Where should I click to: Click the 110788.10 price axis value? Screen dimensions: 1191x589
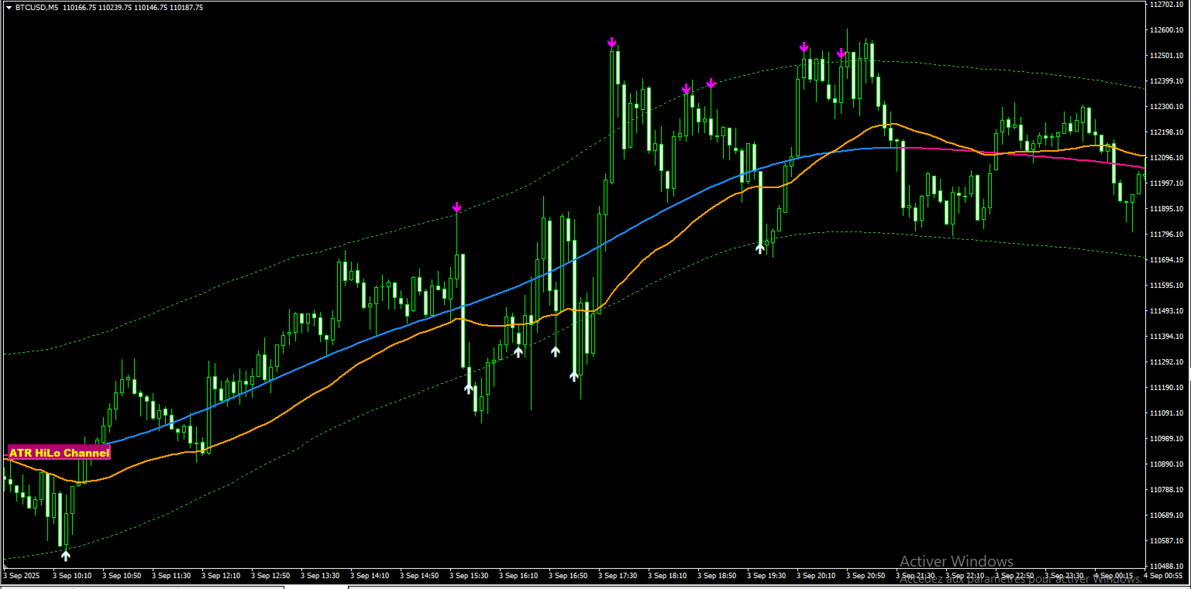[1168, 490]
